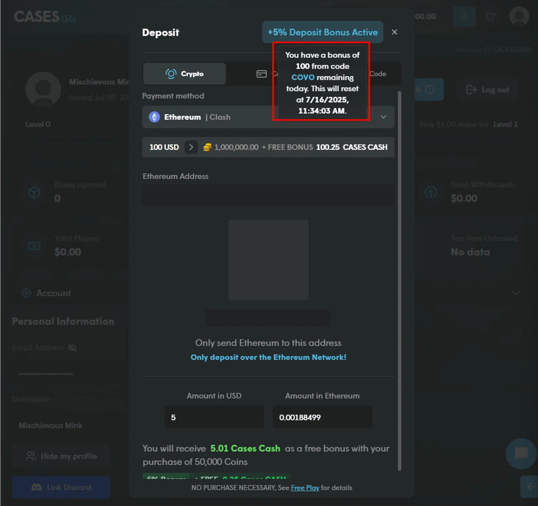
Task: Click the info icon on blue header button
Action: (429, 90)
